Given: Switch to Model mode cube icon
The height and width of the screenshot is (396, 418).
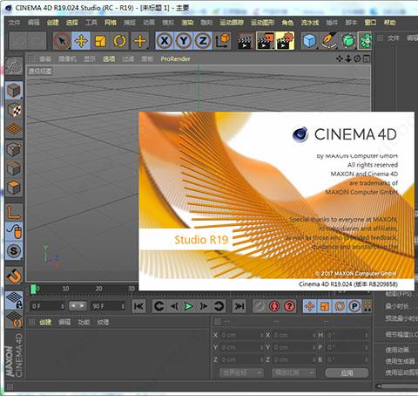Looking at the screenshot, I should [x=14, y=91].
